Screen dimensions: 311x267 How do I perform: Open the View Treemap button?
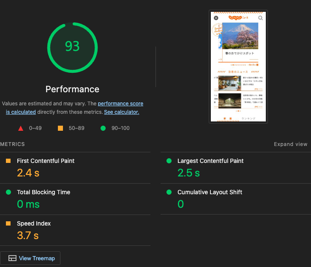31,258
